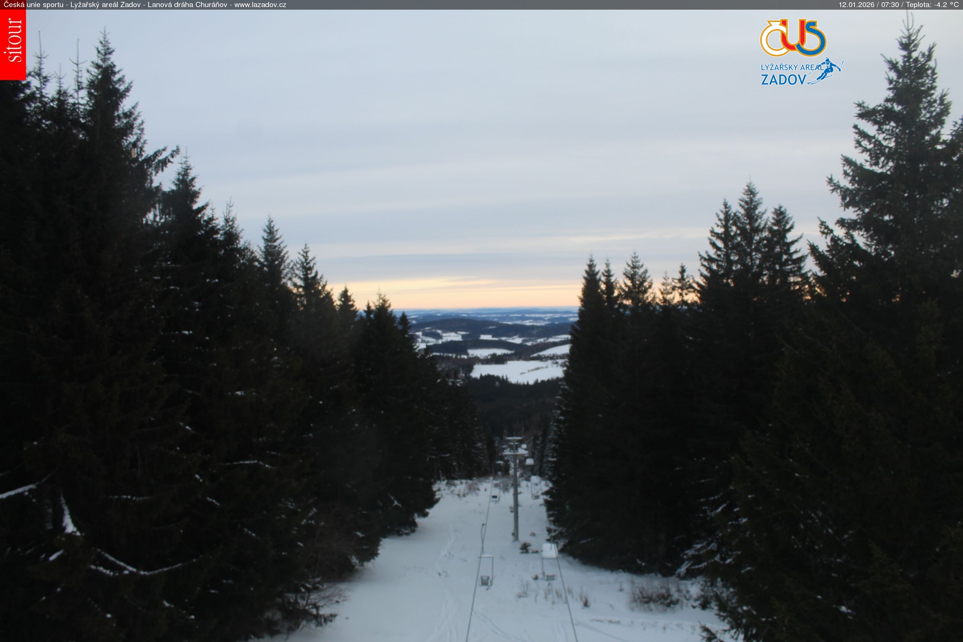
Task: Click the 'LYŽAŘSKÝ AREÁL' logo text
Action: pos(791,67)
